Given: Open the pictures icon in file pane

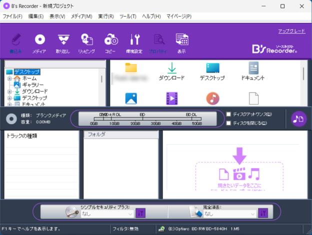Looking at the screenshot, I should 131,98.
